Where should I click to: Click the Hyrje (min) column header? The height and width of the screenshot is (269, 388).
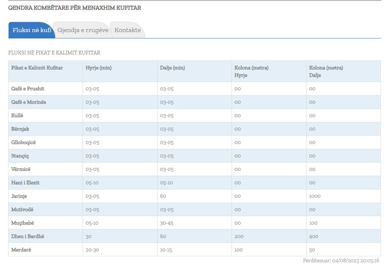point(99,68)
